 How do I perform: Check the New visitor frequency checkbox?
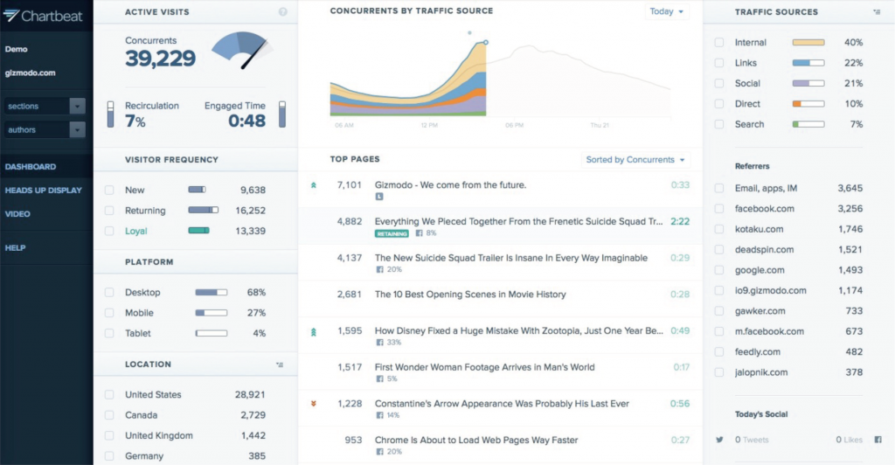109,190
